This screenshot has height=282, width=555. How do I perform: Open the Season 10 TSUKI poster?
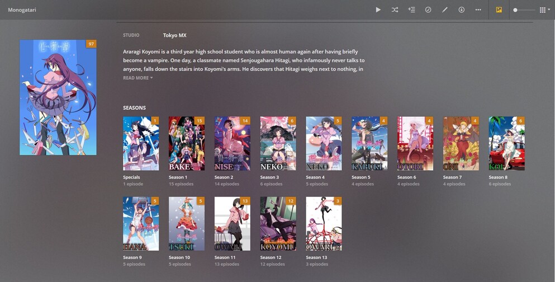187,224
